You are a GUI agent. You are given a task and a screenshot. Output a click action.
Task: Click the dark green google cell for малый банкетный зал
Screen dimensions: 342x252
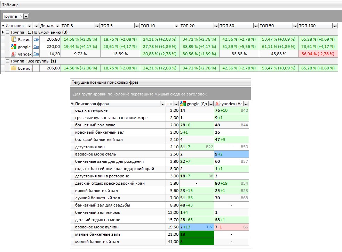[x=197, y=242]
